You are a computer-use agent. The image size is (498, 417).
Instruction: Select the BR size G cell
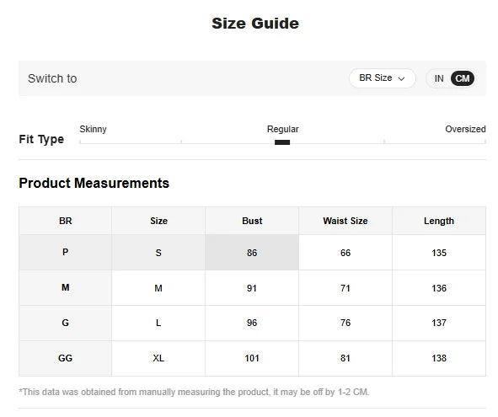[66, 323]
